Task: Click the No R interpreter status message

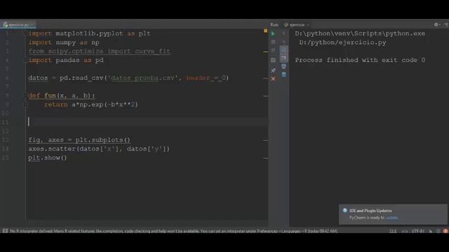Action: coord(173,231)
